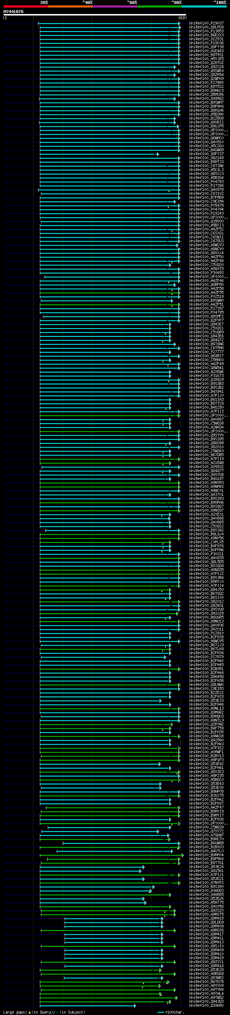Select the UniRef100_Q9M415 label
Image resolution: width=230 pixels, height=1015 pixels.
[x=206, y=919]
